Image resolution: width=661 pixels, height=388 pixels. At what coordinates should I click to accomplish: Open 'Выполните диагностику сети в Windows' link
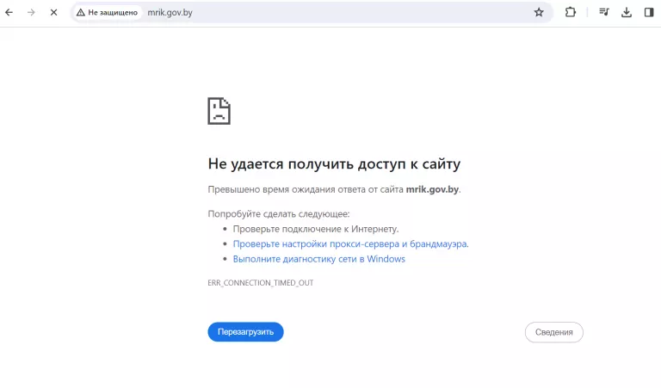(x=318, y=259)
